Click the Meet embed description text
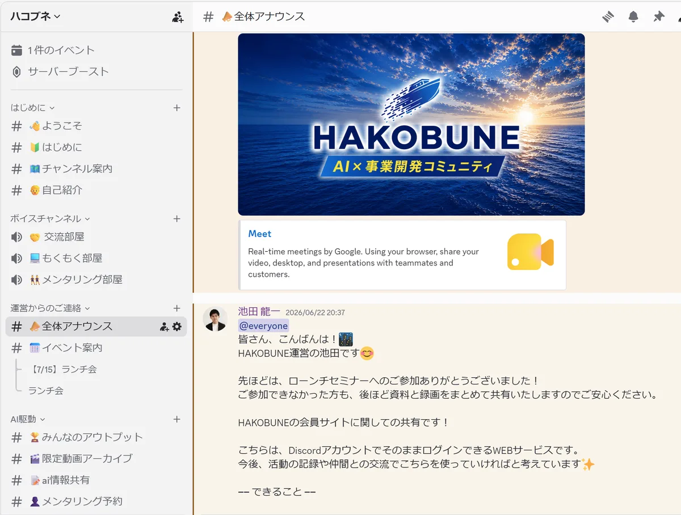 pyautogui.click(x=363, y=263)
